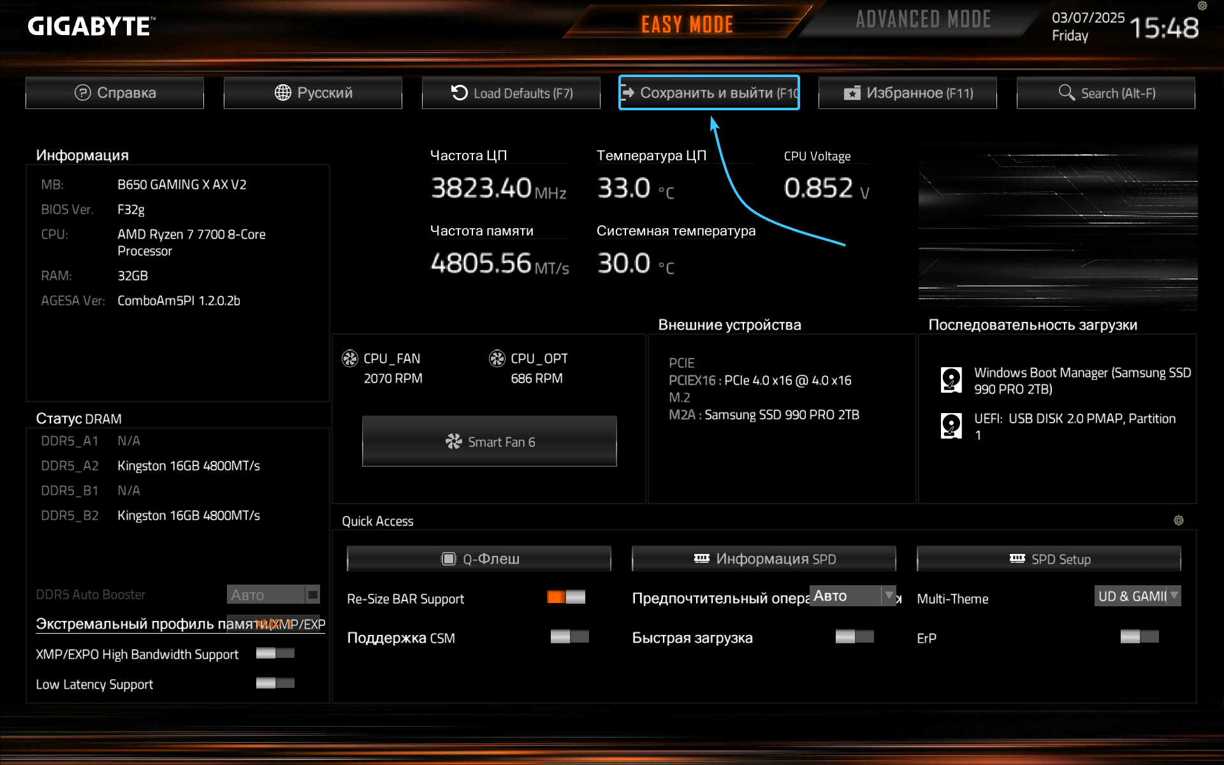Screen dimensions: 1224x765
Task: Open DDR5 Auto Booster Авто dropdown
Action: click(273, 595)
